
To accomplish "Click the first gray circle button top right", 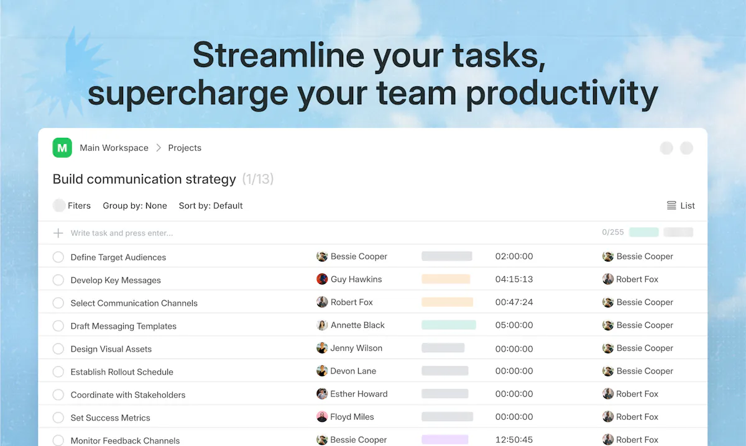I will click(x=666, y=148).
